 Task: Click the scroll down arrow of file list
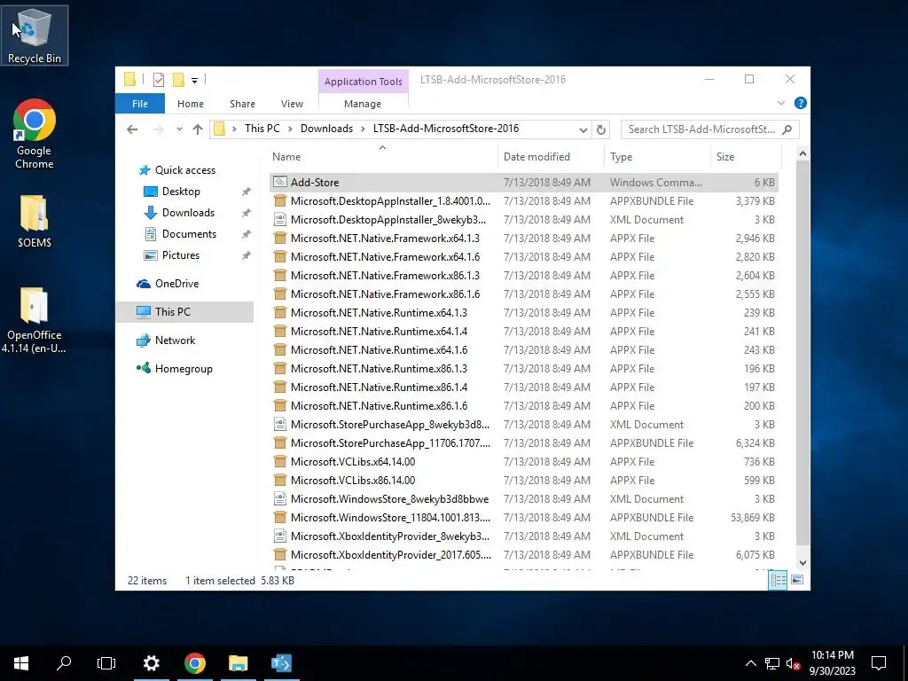802,563
